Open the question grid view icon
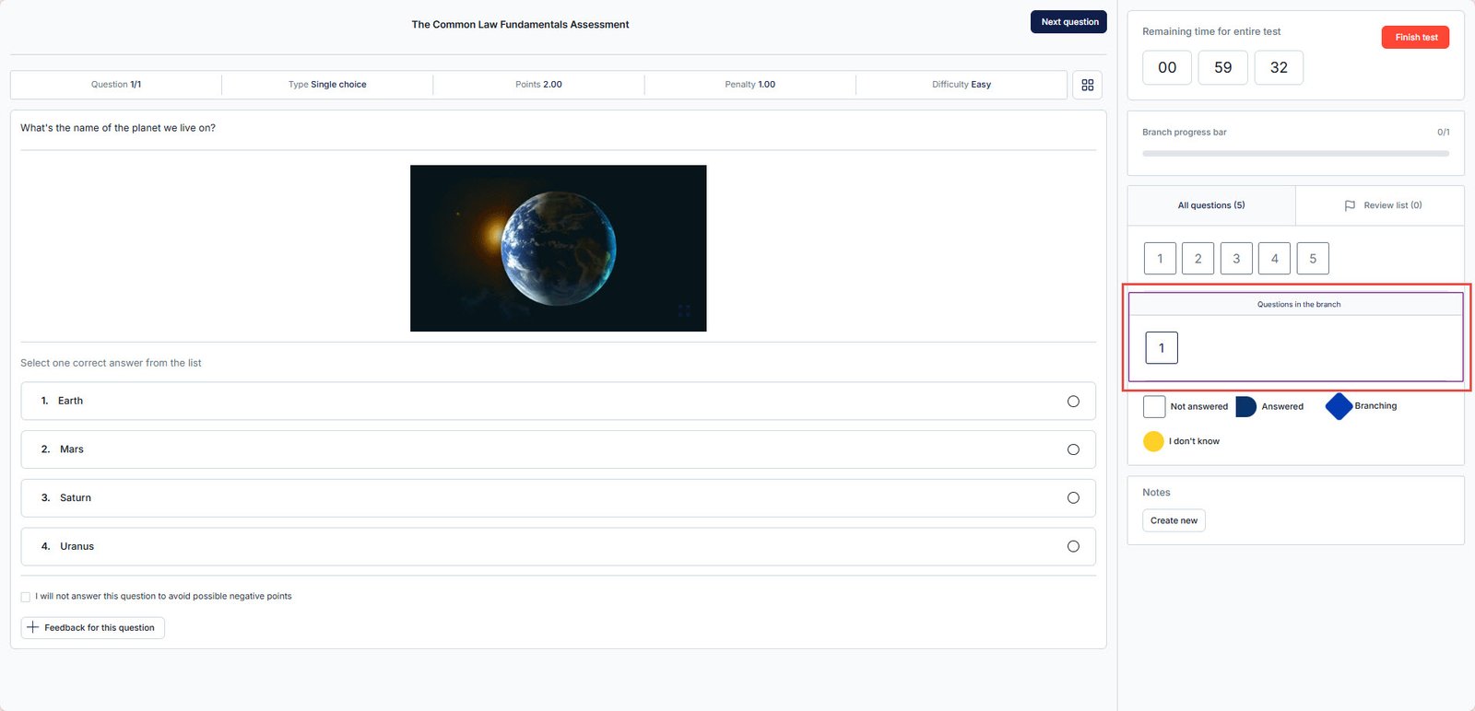The image size is (1475, 711). (1087, 85)
